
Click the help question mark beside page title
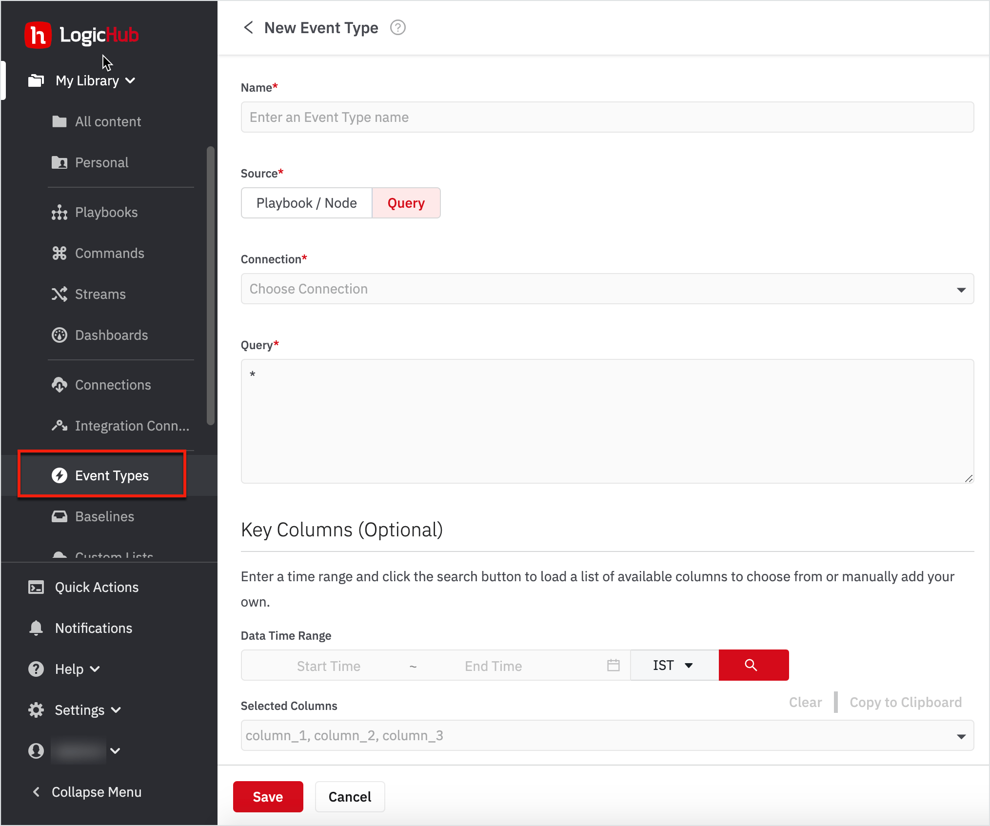[x=397, y=28]
